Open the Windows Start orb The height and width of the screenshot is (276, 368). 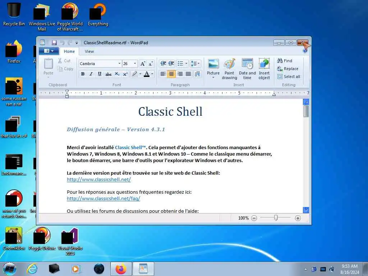pyautogui.click(x=10, y=269)
